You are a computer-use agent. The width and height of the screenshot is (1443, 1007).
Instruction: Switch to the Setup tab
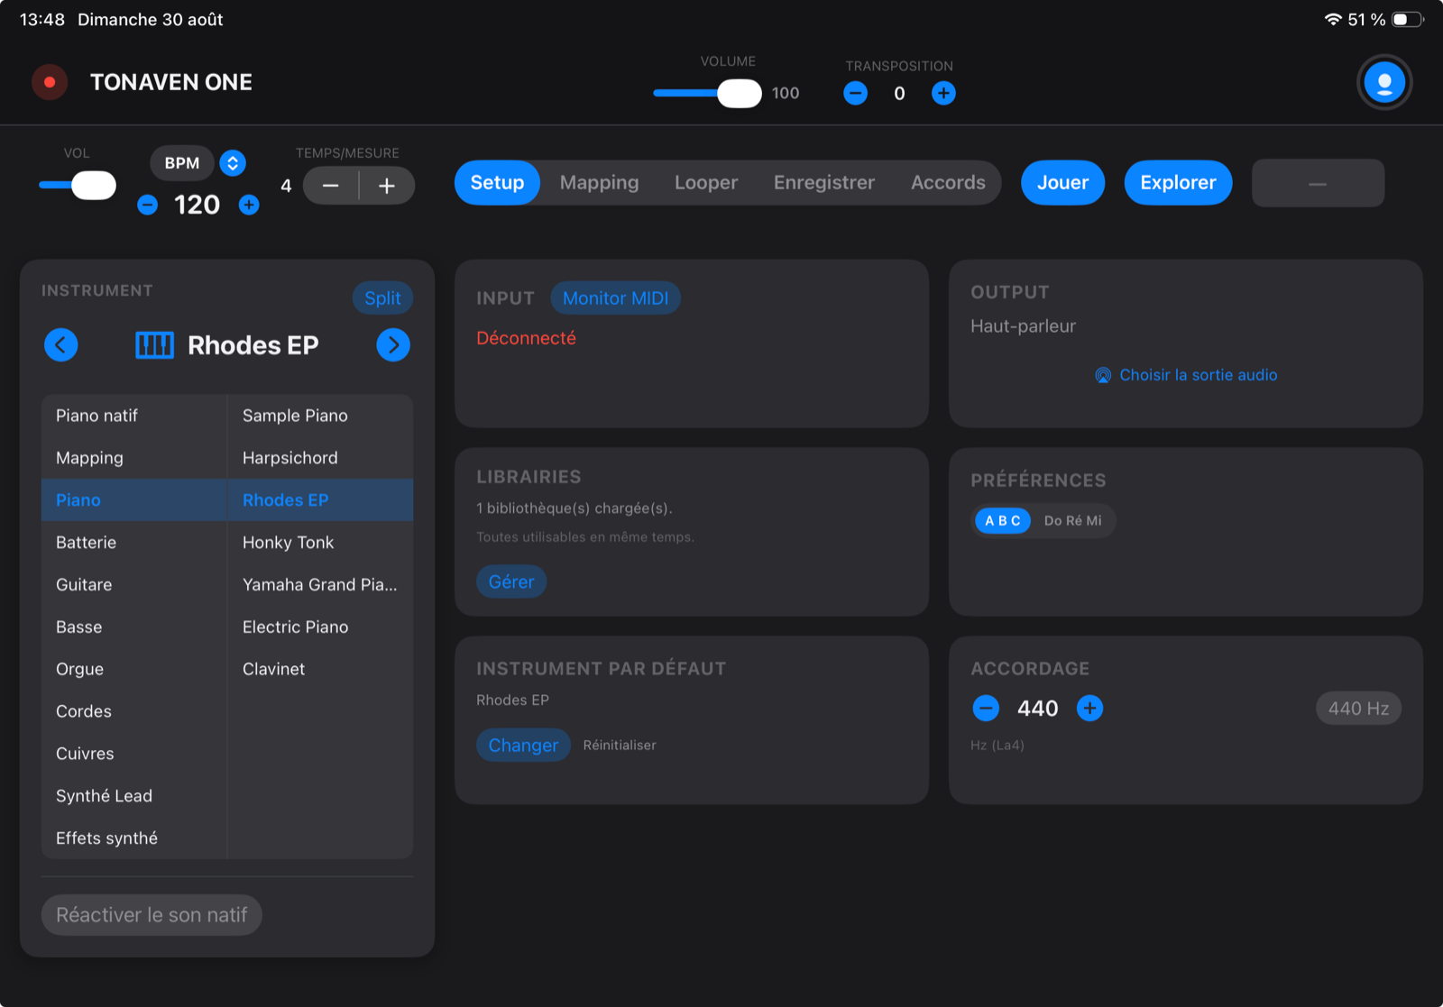coord(497,183)
